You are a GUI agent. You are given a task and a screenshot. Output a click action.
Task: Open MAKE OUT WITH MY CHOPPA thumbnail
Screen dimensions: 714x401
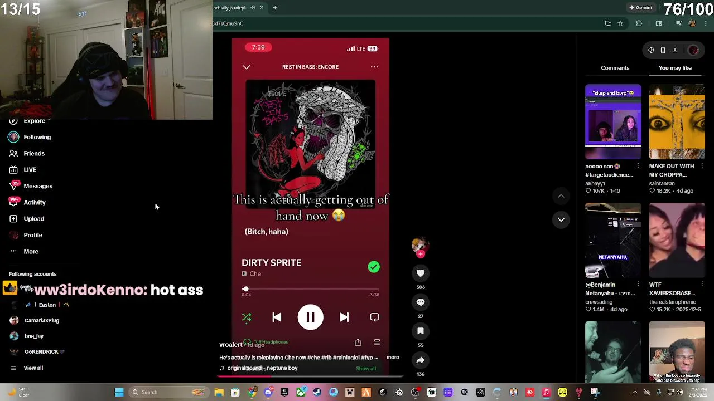point(677,122)
